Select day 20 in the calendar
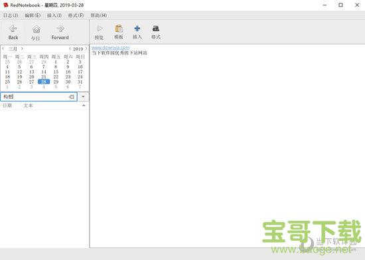365x260 pixels. (x=32, y=77)
